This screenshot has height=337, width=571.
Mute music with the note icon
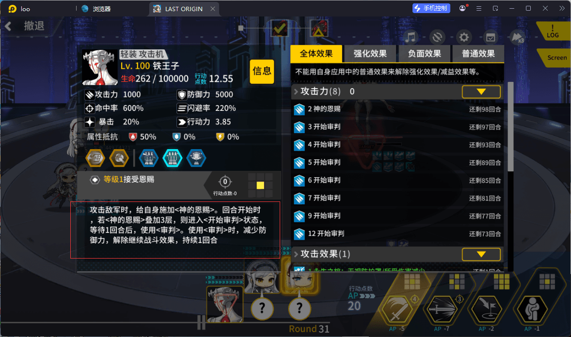411,37
